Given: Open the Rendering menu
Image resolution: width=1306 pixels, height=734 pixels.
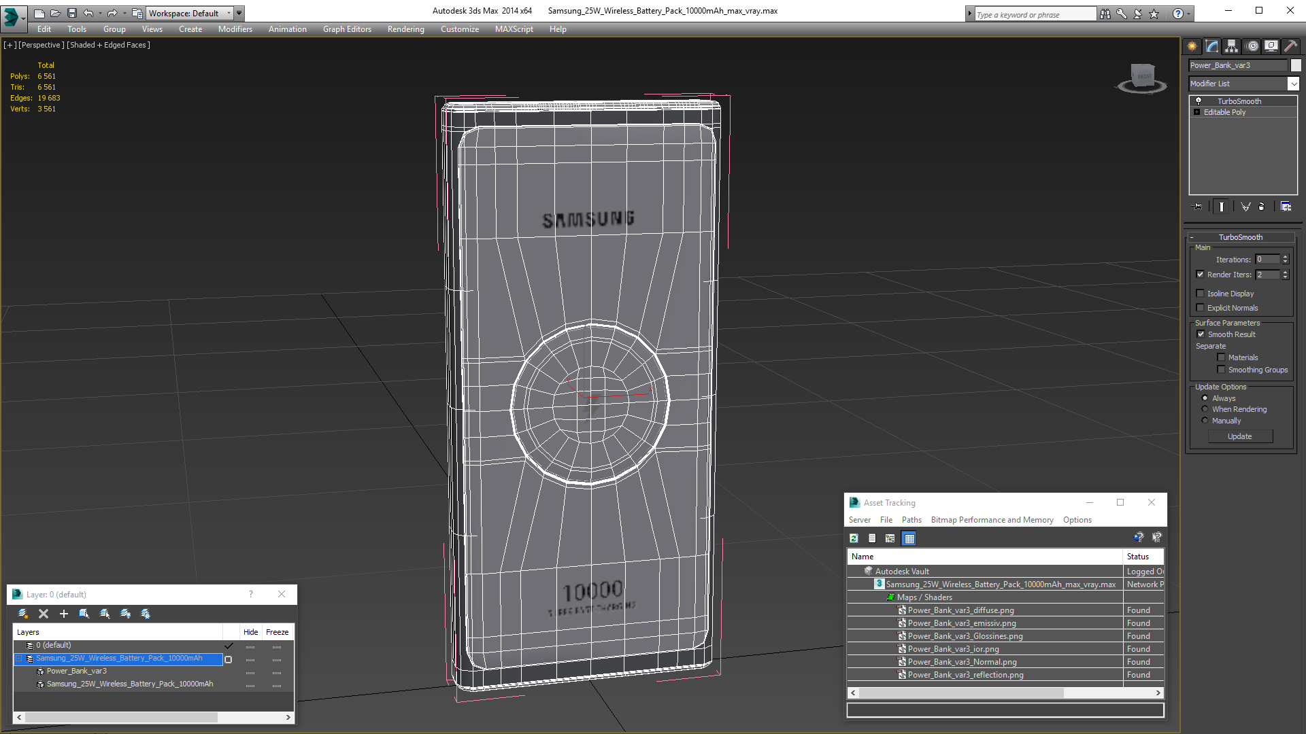Looking at the screenshot, I should (406, 29).
